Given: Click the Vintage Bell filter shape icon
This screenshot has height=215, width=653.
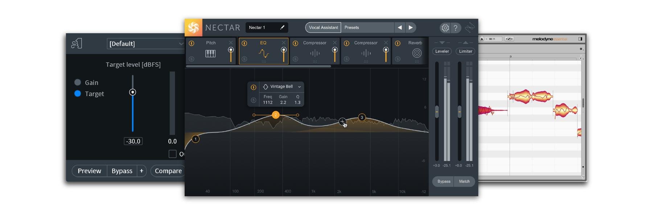Looking at the screenshot, I should 266,87.
